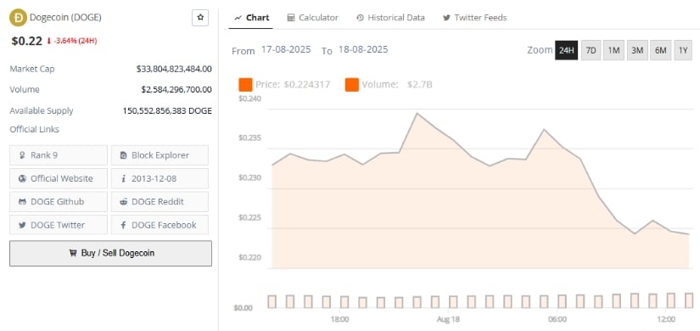Click the Price: $0.224317 legend label
700x331 pixels.
[x=293, y=84]
